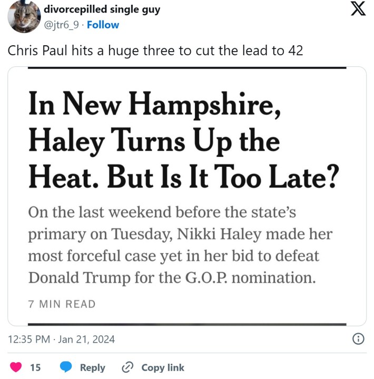Click the blue reply speech bubble icon
374x379 pixels.
click(x=66, y=367)
